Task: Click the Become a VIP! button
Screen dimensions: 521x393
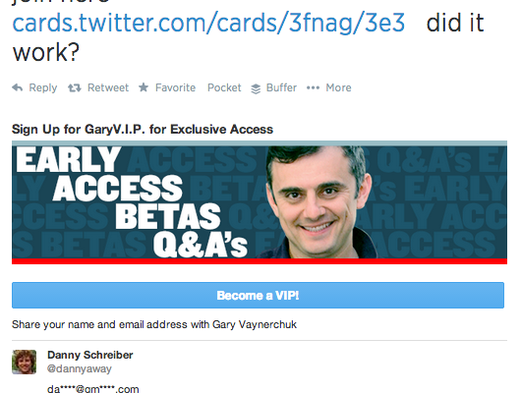Action: pyautogui.click(x=258, y=296)
